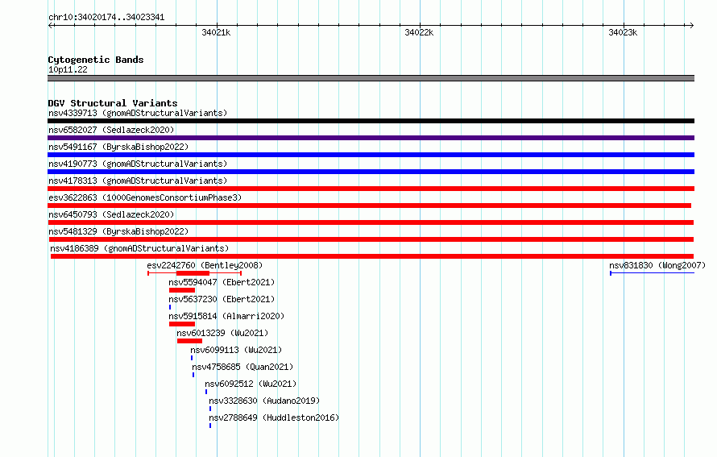Click the 34023k ruler label
The height and width of the screenshot is (457, 717).
click(x=623, y=32)
